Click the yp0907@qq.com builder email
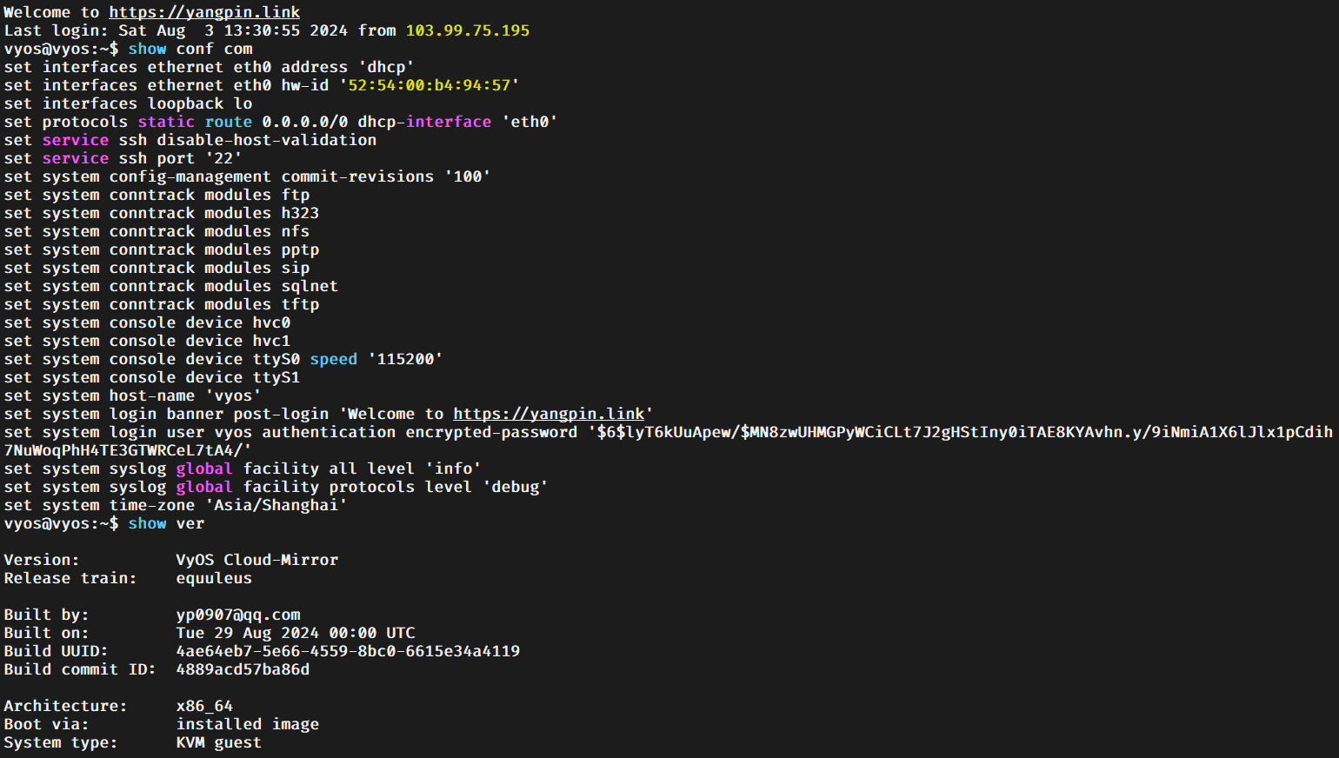 (x=238, y=615)
